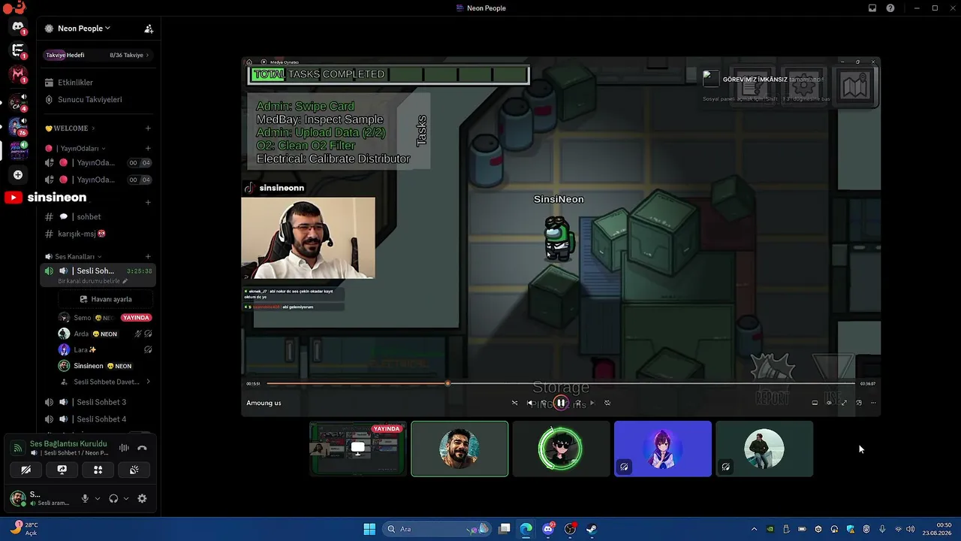Pause the Amoung us video playback
The image size is (961, 541).
click(561, 403)
